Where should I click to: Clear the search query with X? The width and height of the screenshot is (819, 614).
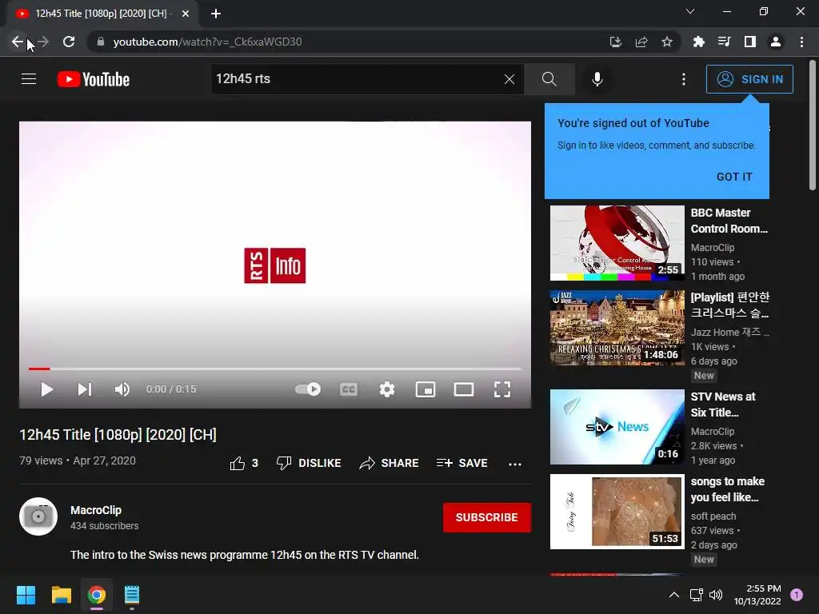point(509,79)
